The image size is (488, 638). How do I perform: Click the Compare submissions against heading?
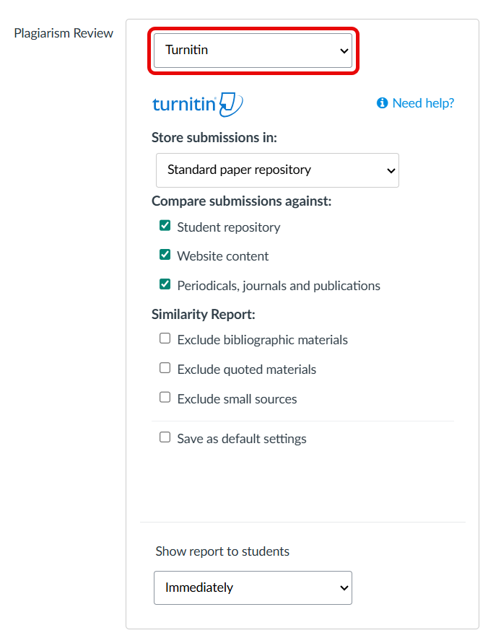click(241, 201)
